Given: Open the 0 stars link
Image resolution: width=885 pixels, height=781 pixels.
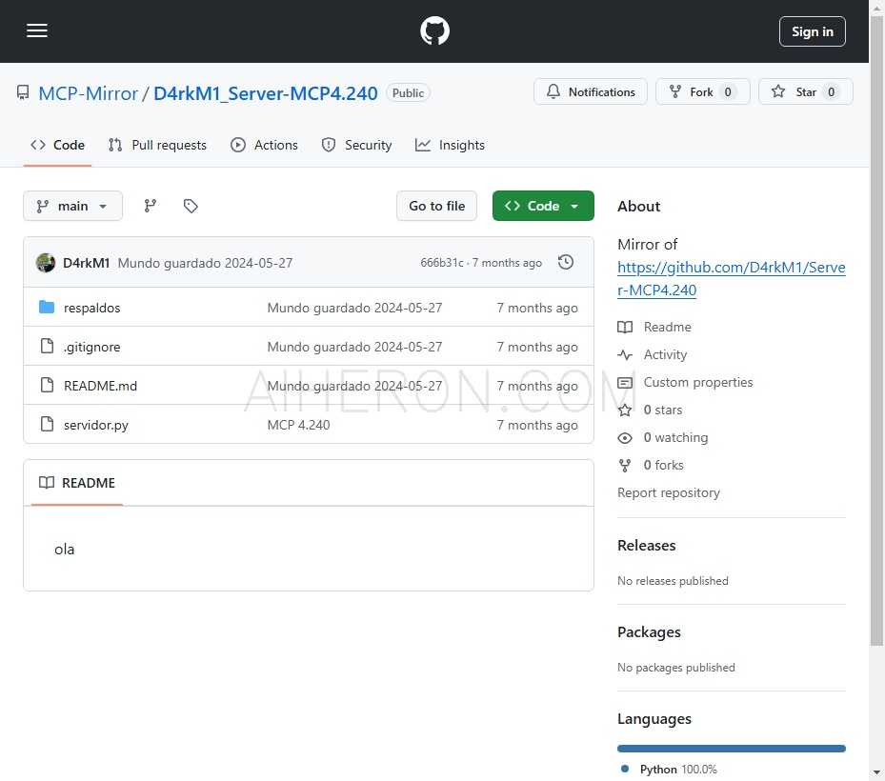Looking at the screenshot, I should (x=663, y=410).
